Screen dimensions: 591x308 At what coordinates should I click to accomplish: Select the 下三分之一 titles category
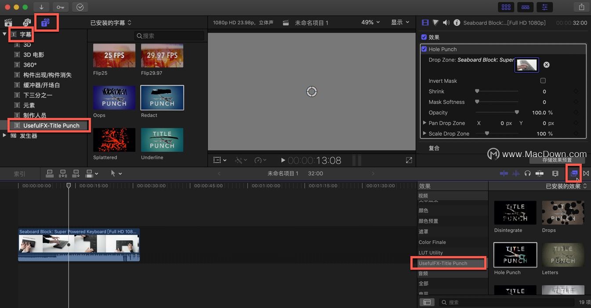click(38, 95)
